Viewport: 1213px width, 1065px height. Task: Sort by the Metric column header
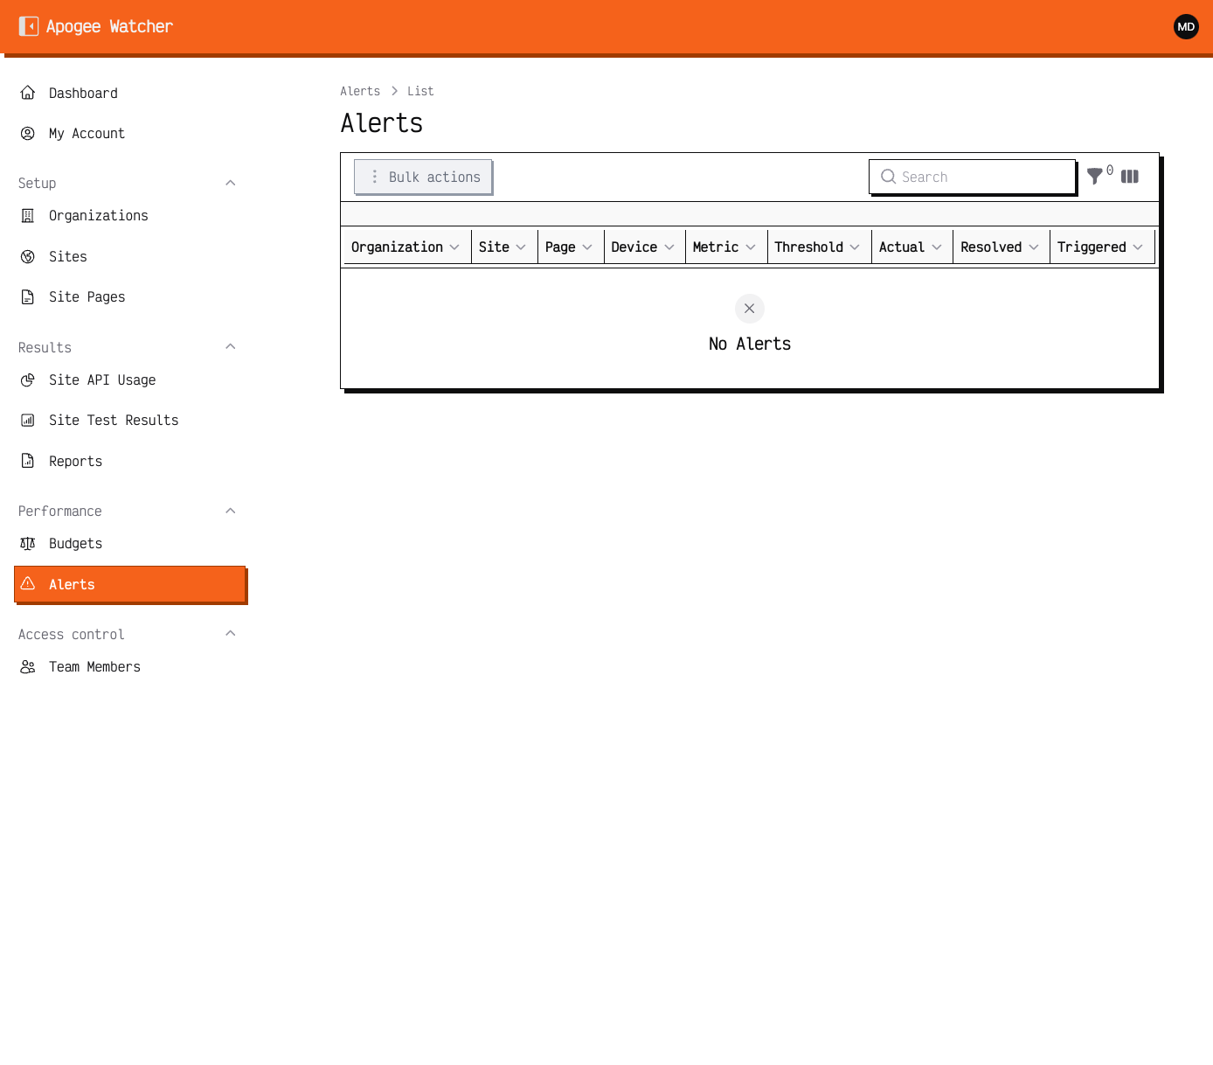click(724, 247)
